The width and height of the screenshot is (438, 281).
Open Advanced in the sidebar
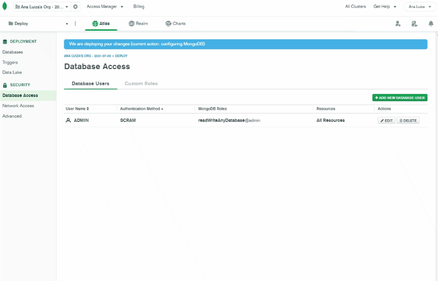(12, 116)
